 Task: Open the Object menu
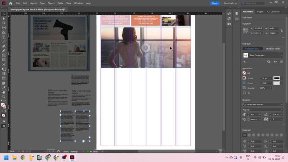tap(51, 3)
